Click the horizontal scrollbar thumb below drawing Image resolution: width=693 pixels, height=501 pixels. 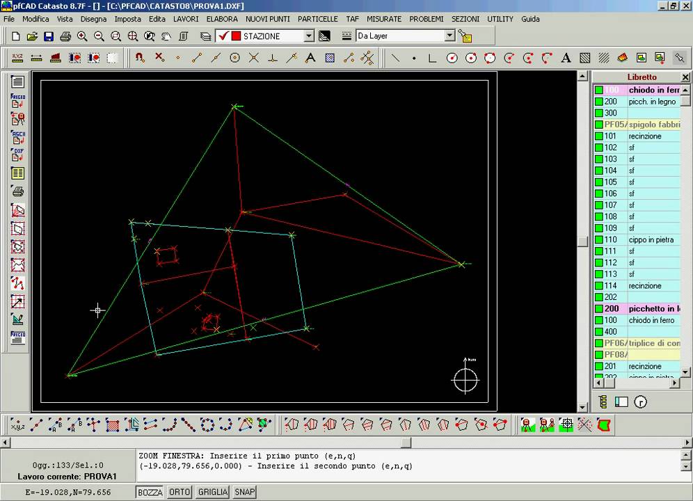406,442
